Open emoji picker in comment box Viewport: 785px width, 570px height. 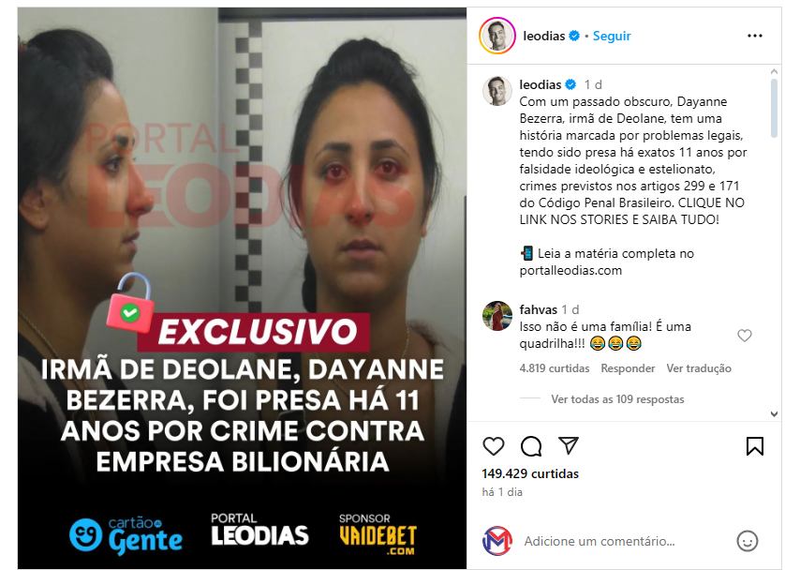click(747, 541)
